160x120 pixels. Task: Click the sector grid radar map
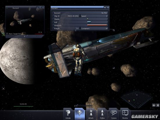tap(137, 100)
